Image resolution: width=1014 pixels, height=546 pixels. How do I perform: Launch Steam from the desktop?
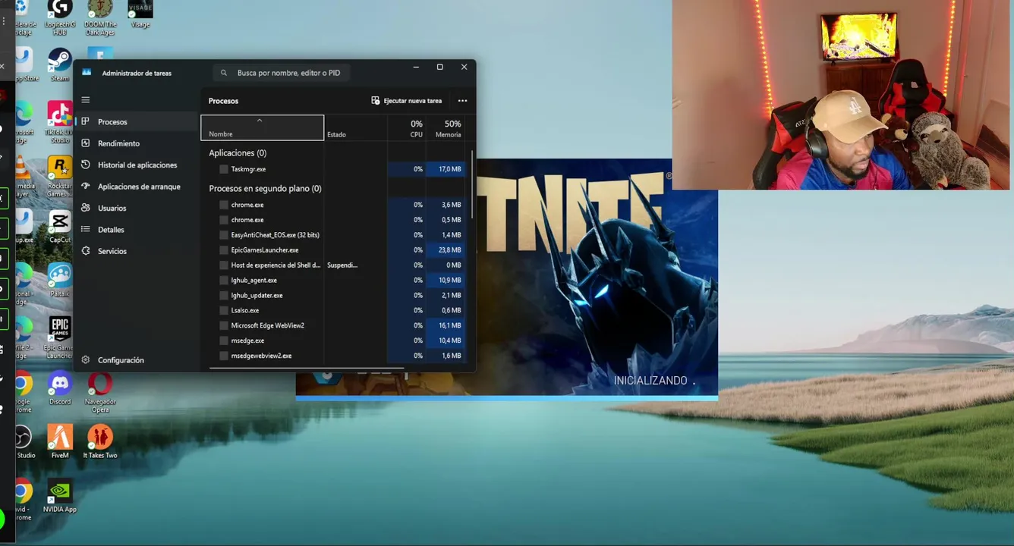pyautogui.click(x=60, y=64)
